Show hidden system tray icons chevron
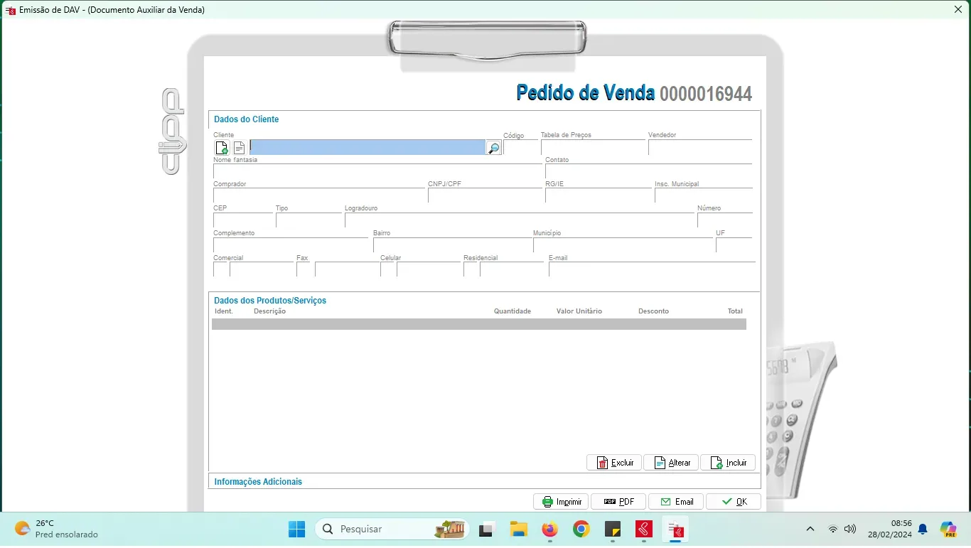 (810, 530)
